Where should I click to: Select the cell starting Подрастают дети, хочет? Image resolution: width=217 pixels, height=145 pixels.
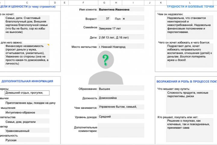tap(190, 56)
